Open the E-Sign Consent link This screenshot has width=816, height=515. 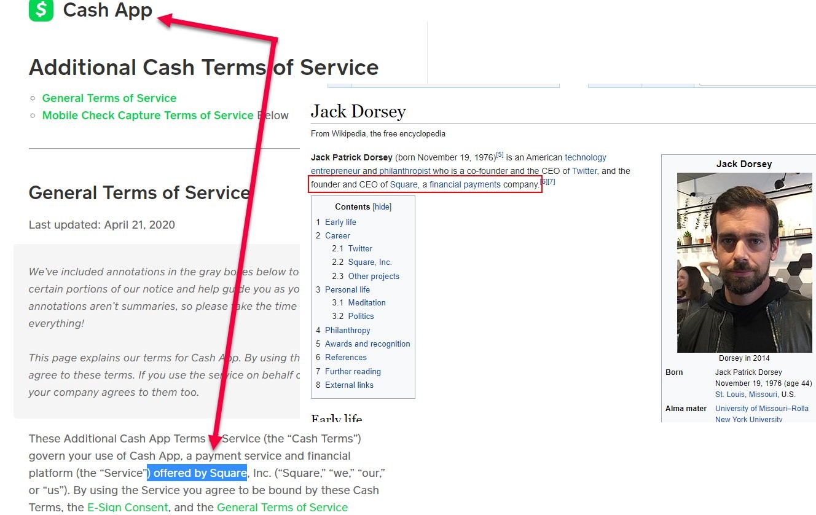128,508
